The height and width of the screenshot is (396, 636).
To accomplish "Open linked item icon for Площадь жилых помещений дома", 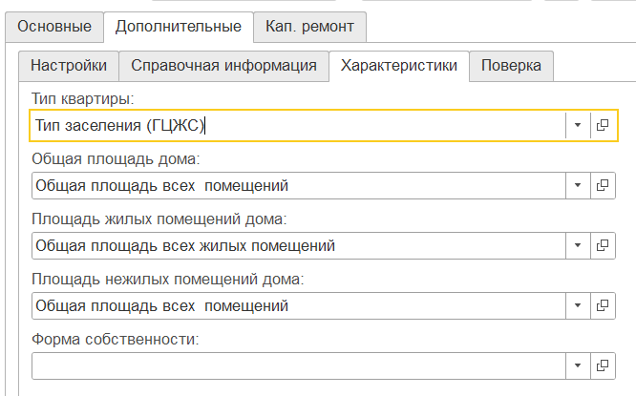I will 603,245.
